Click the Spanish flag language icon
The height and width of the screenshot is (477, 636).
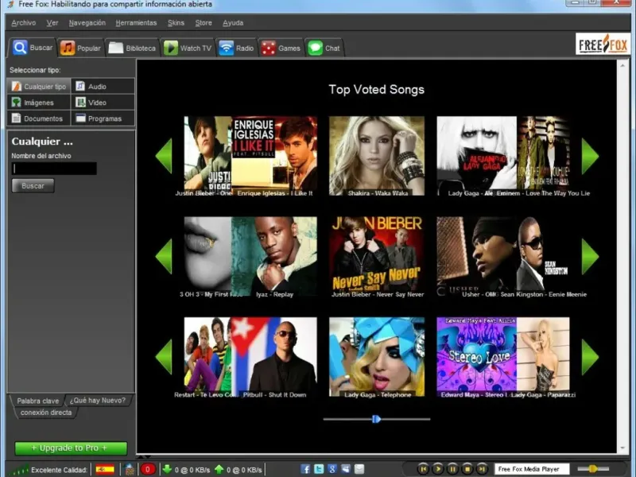[x=105, y=470]
